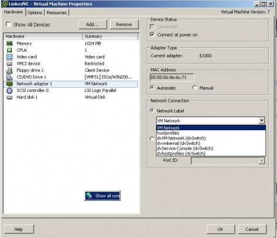Click the Remove button
The height and width of the screenshot is (238, 277).
pyautogui.click(x=124, y=24)
